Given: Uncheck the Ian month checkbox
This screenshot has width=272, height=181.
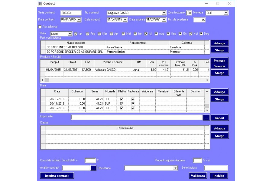Looking at the screenshot, I should (x=76, y=34).
